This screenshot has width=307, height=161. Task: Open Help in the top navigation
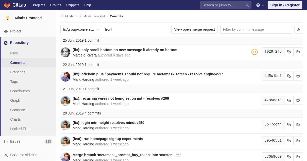pos(88,5)
